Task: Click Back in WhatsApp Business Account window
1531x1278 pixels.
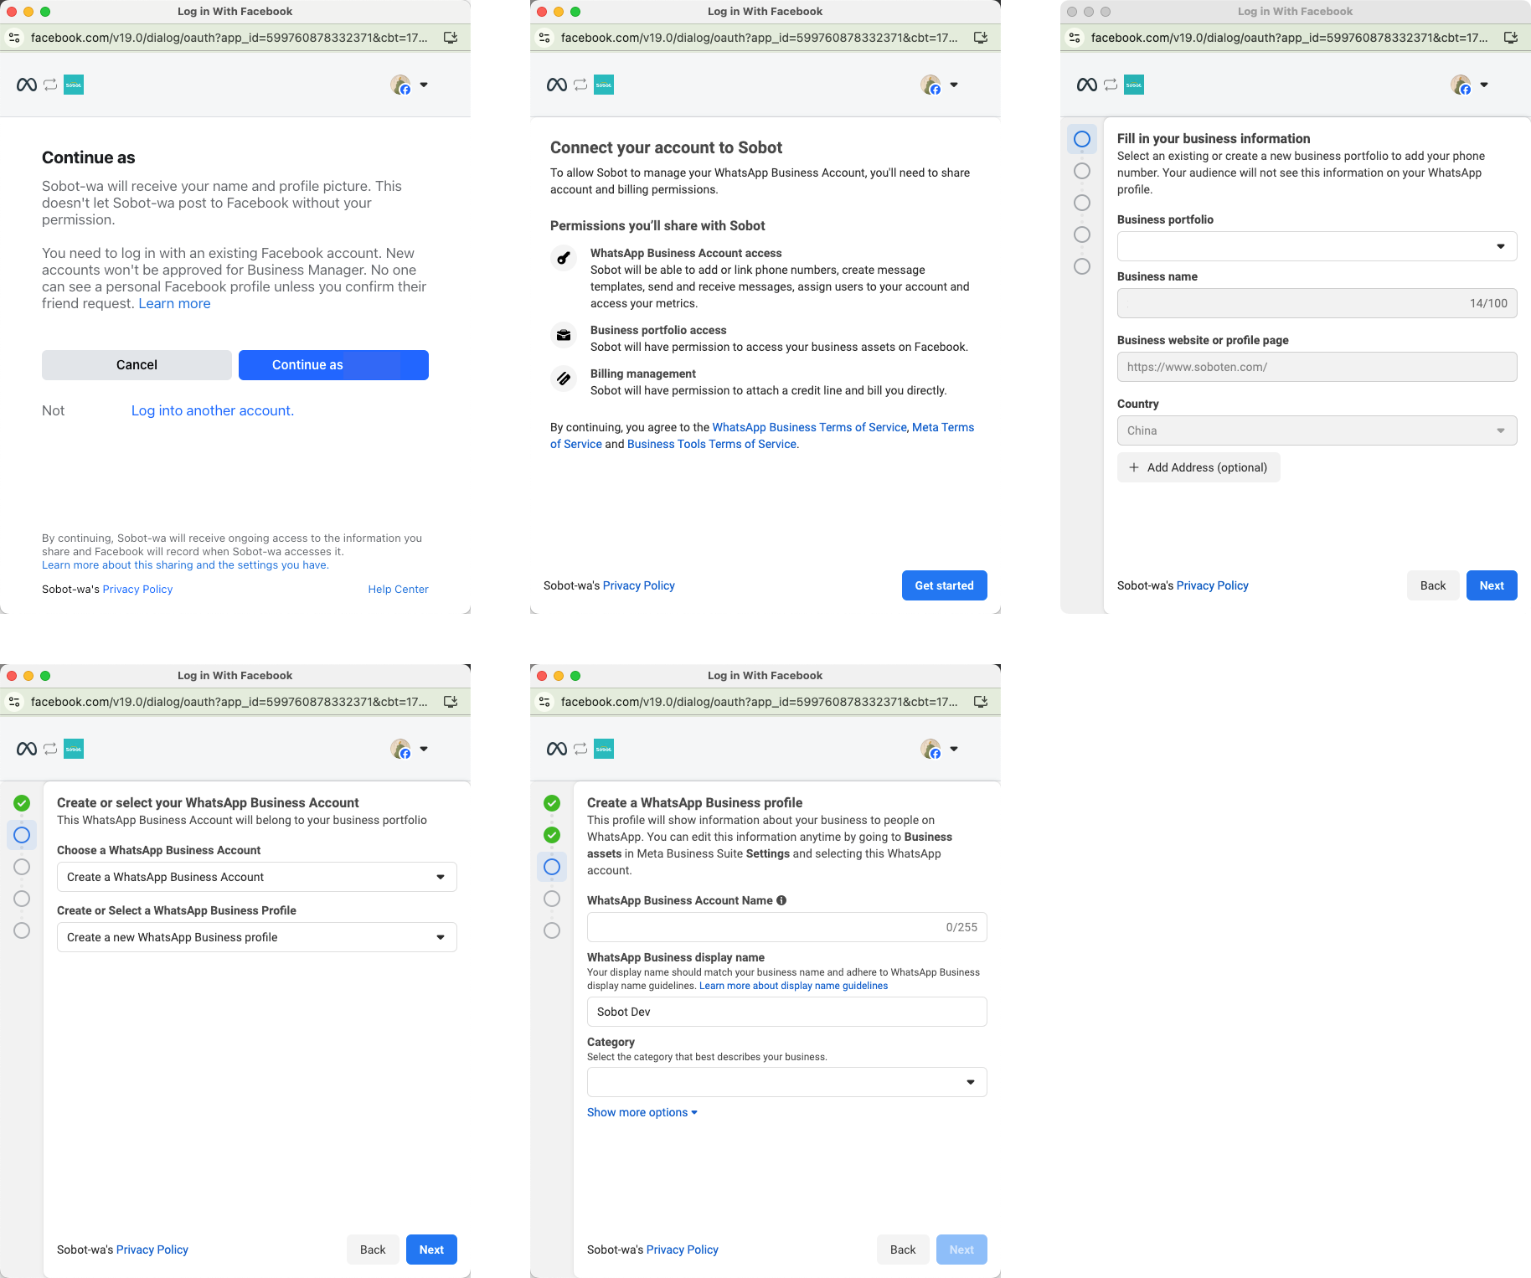Action: (x=373, y=1250)
